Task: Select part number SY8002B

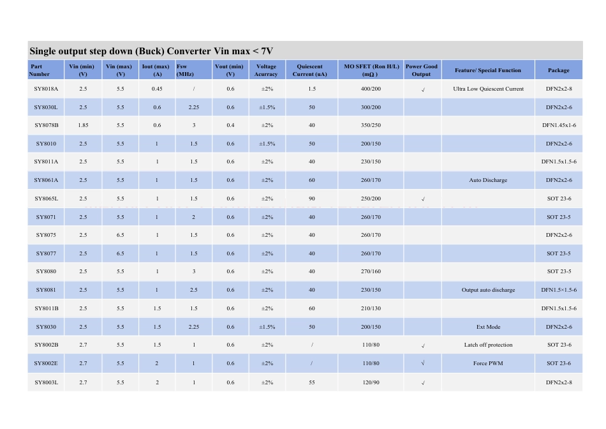Action: pyautogui.click(x=47, y=345)
